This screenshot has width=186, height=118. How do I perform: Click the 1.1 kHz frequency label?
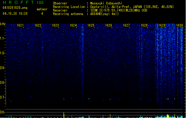[2, 38]
